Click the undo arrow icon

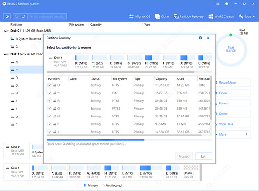pos(16,16)
